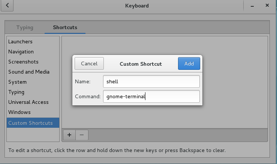
Task: Focus the Name field containing shell
Action: pyautogui.click(x=151, y=82)
